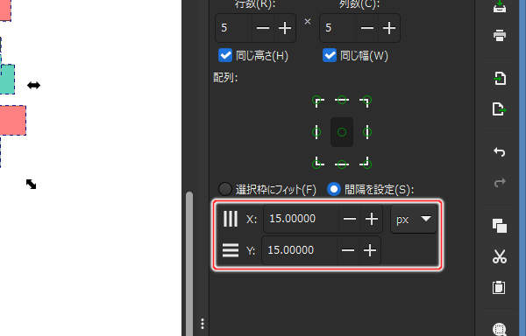The image size is (526, 336).
Task: Select 選択枠にフィット(F) radio button
Action: 224,189
